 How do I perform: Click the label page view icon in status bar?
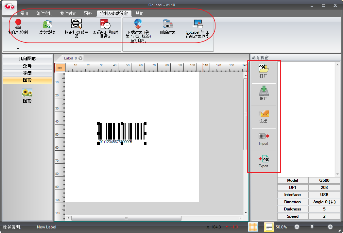click(x=269, y=227)
